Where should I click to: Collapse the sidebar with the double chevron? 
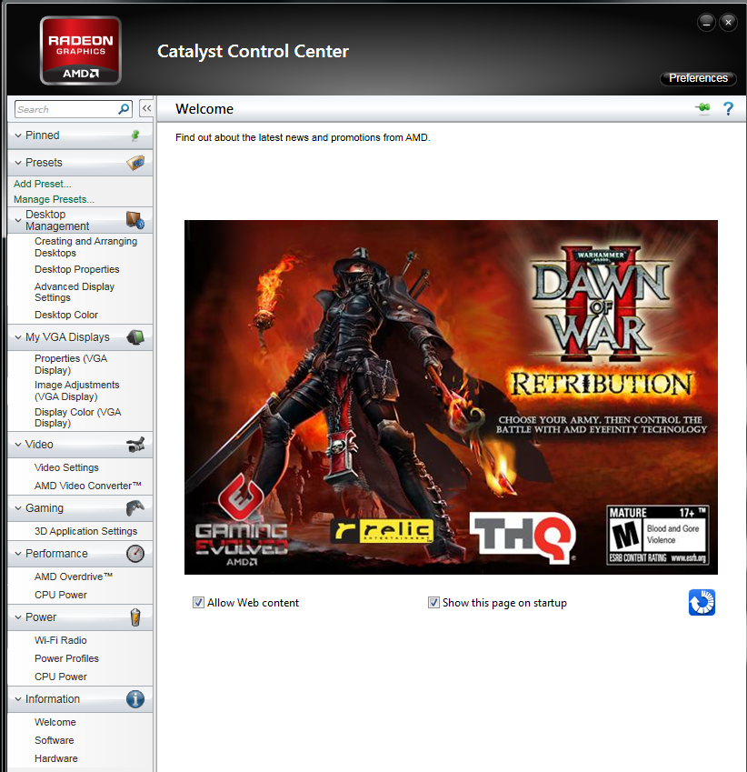(x=146, y=107)
